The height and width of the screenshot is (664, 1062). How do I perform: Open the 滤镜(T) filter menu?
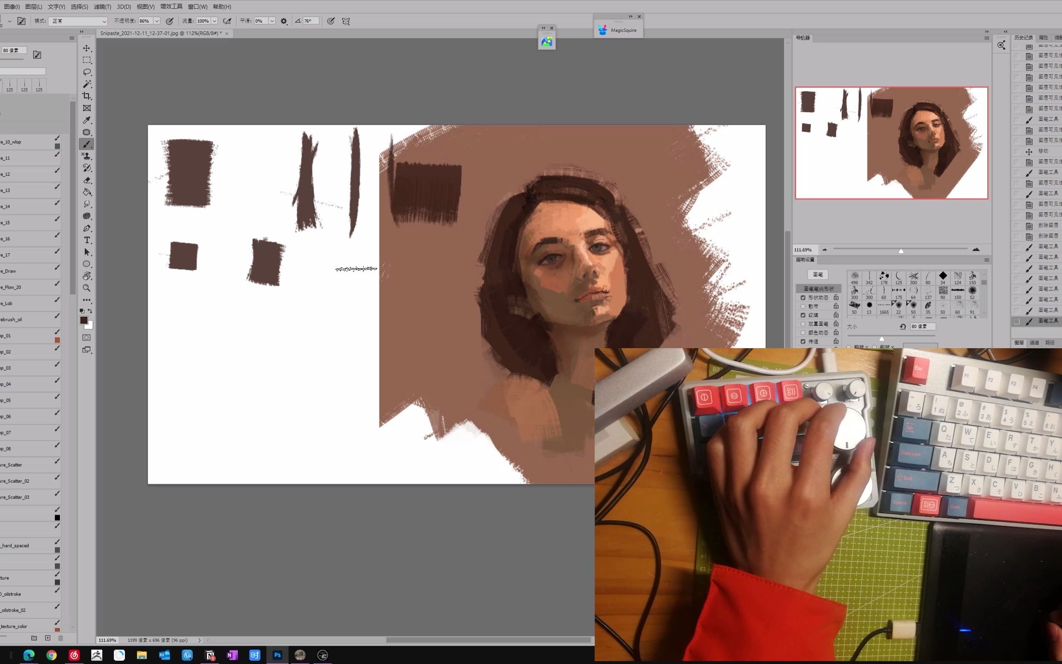click(102, 6)
